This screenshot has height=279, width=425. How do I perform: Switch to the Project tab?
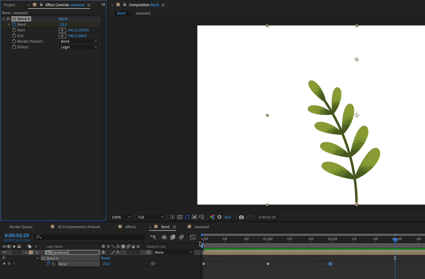click(x=9, y=5)
